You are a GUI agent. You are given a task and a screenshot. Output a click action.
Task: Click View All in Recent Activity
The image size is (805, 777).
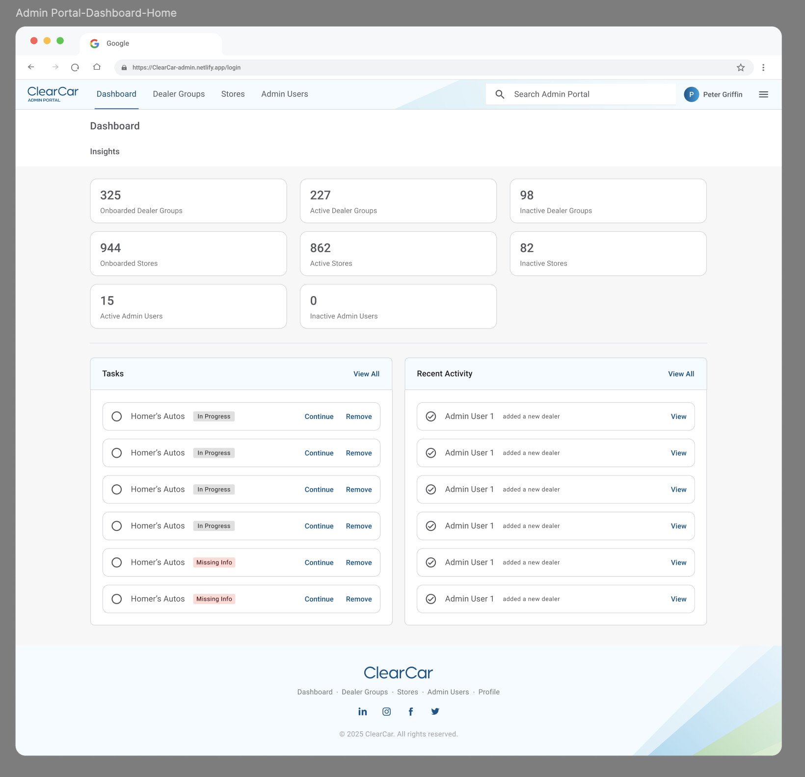(x=681, y=374)
